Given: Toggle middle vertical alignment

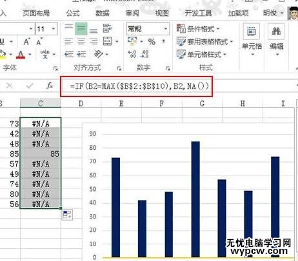Looking at the screenshot, I should coord(81,28).
